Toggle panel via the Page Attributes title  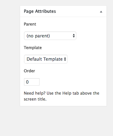click(40, 11)
